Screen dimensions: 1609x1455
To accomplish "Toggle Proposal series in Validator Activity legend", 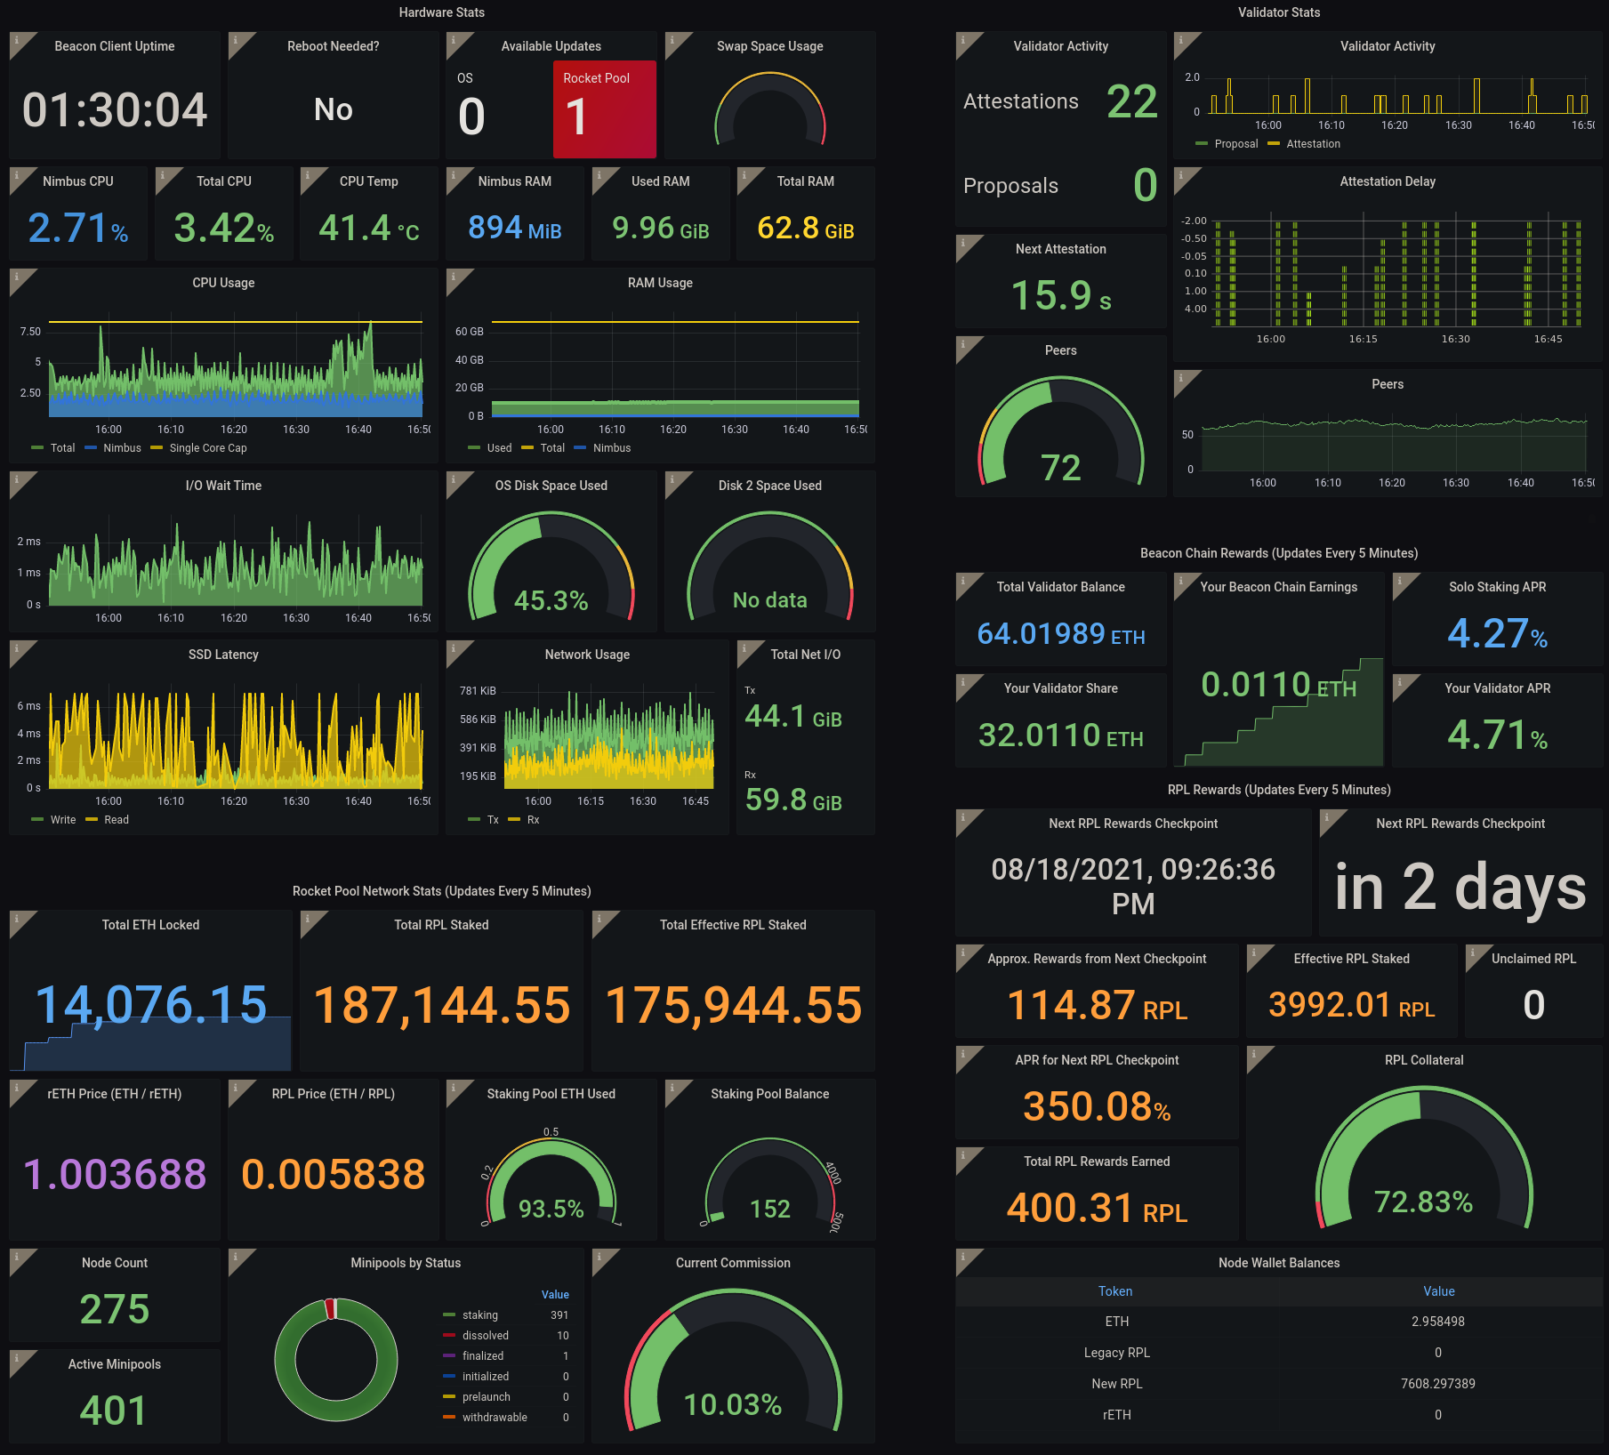I will pyautogui.click(x=1235, y=144).
